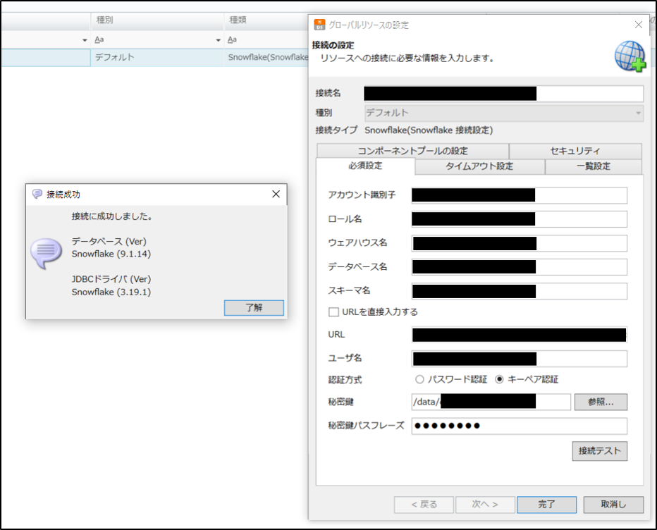Click the 了解 button
657x530 pixels.
[254, 307]
